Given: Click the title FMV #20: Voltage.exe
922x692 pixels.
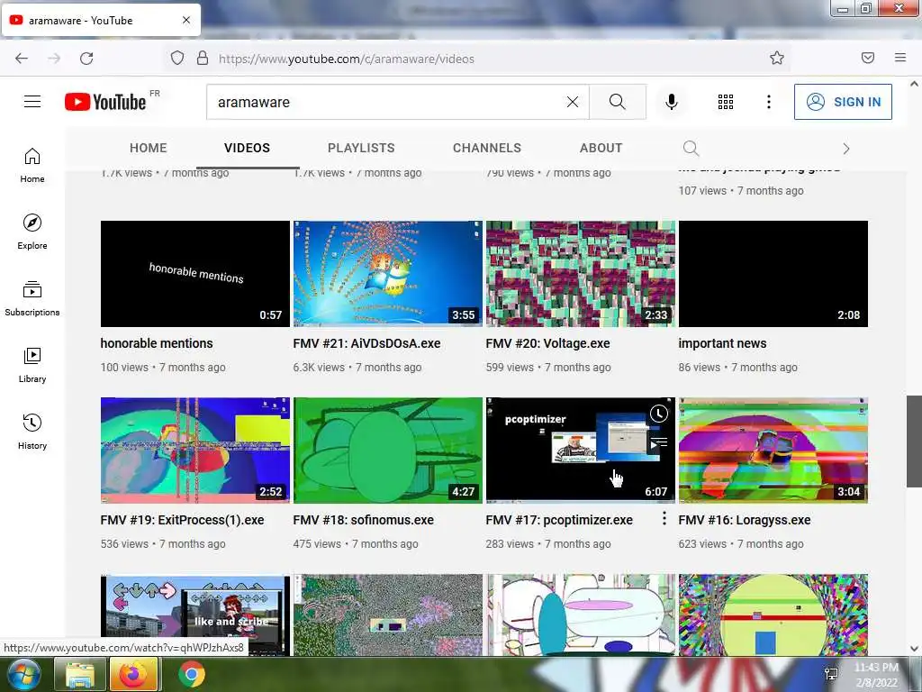Looking at the screenshot, I should [x=548, y=343].
